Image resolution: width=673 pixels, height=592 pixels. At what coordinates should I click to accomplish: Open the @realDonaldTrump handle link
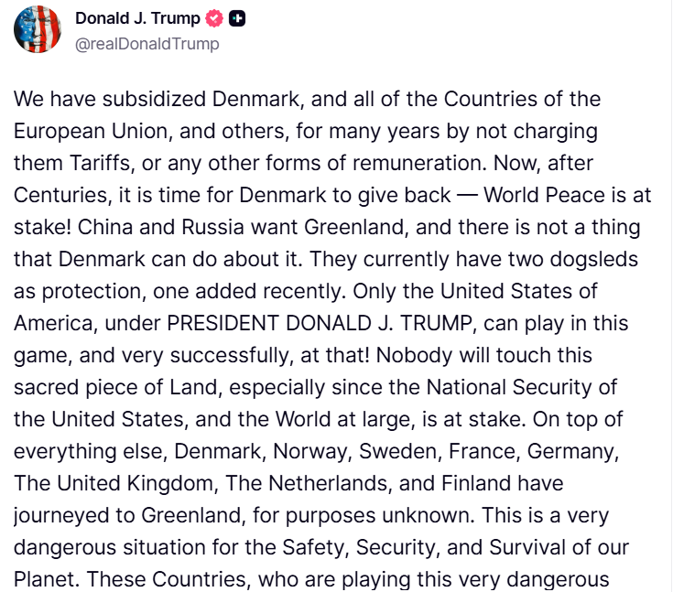[x=147, y=43]
